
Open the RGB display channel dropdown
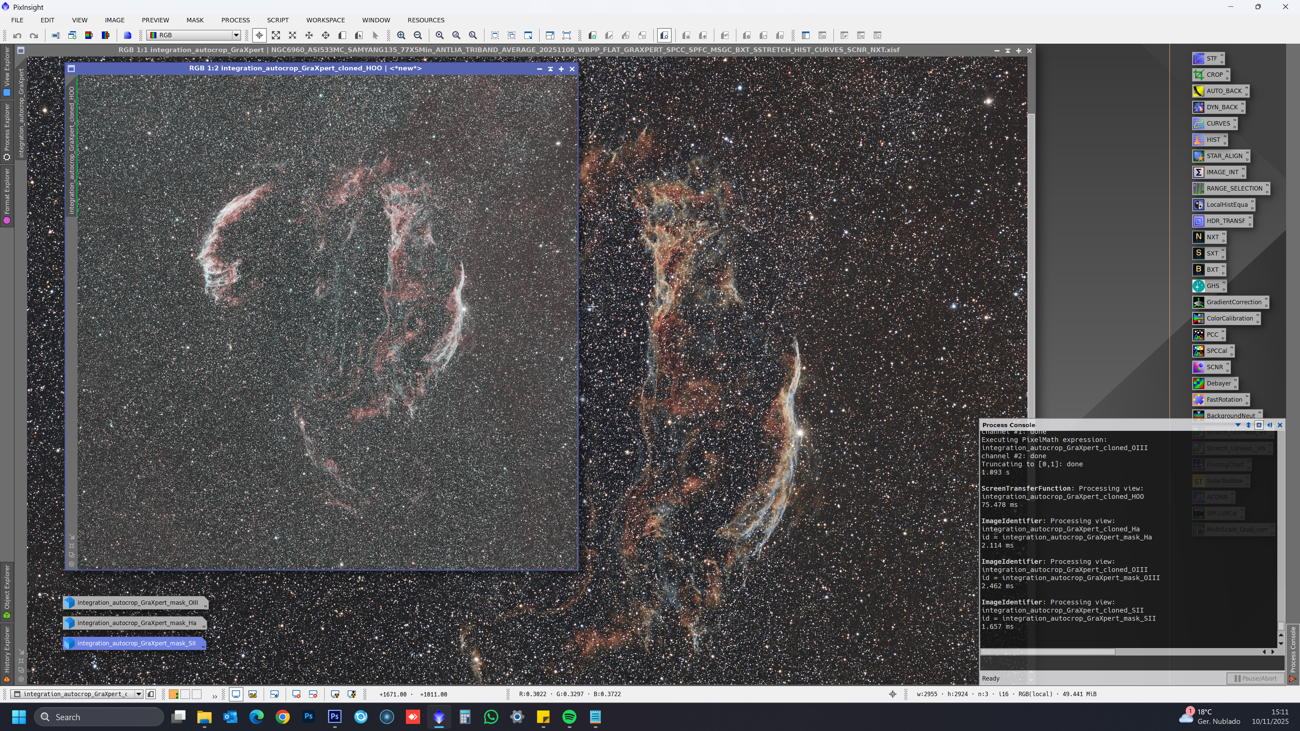[236, 35]
